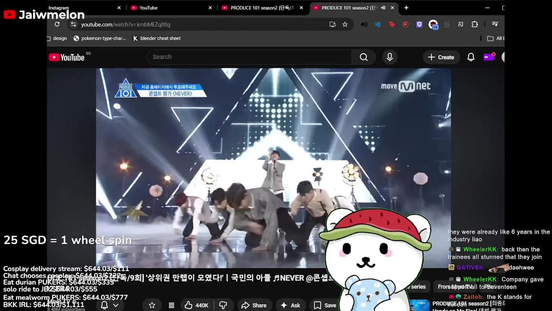Viewport: 552px width, 311px height.
Task: Click the purple icon next to notifications
Action: click(x=489, y=57)
